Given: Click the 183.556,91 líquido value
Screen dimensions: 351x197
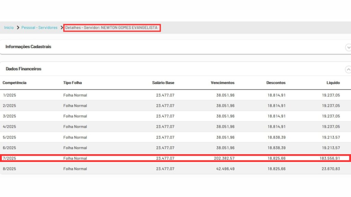Looking at the screenshot, I should pyautogui.click(x=328, y=158).
